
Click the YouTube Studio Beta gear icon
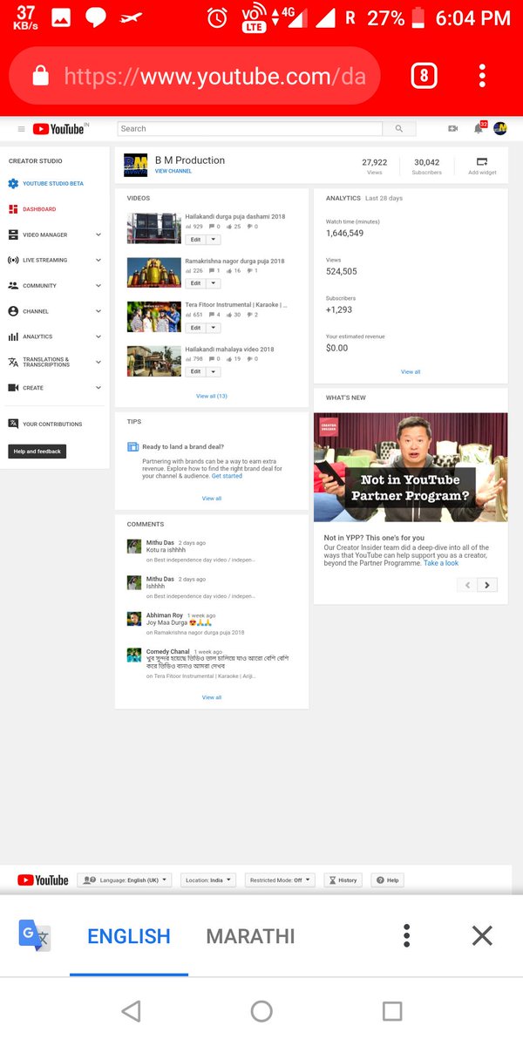coord(13,184)
